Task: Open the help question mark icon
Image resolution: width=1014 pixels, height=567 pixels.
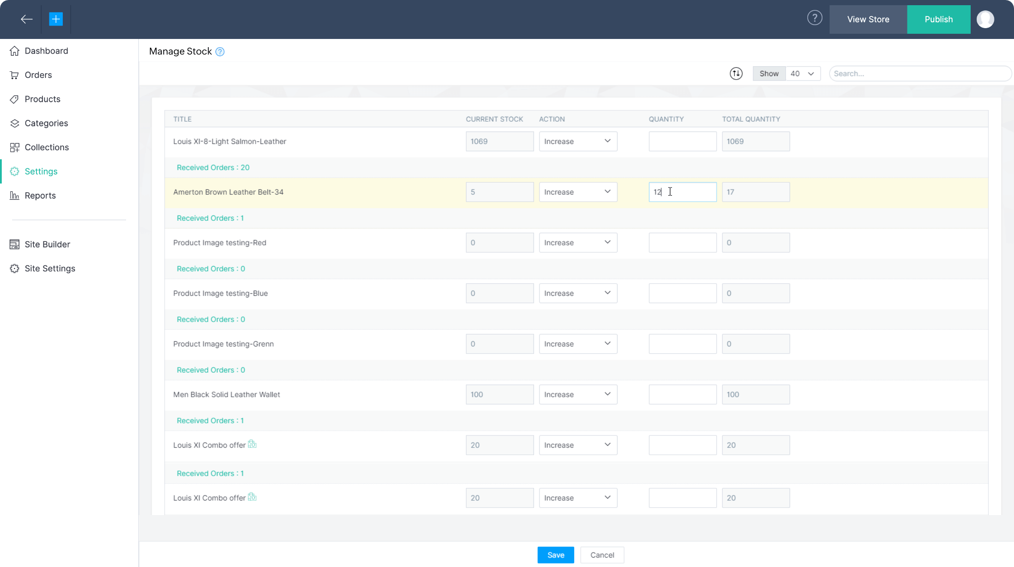Action: tap(815, 18)
